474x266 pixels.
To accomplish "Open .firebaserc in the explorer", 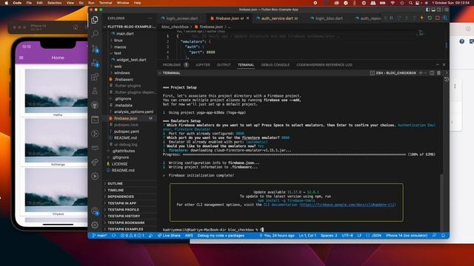I will 124,79.
